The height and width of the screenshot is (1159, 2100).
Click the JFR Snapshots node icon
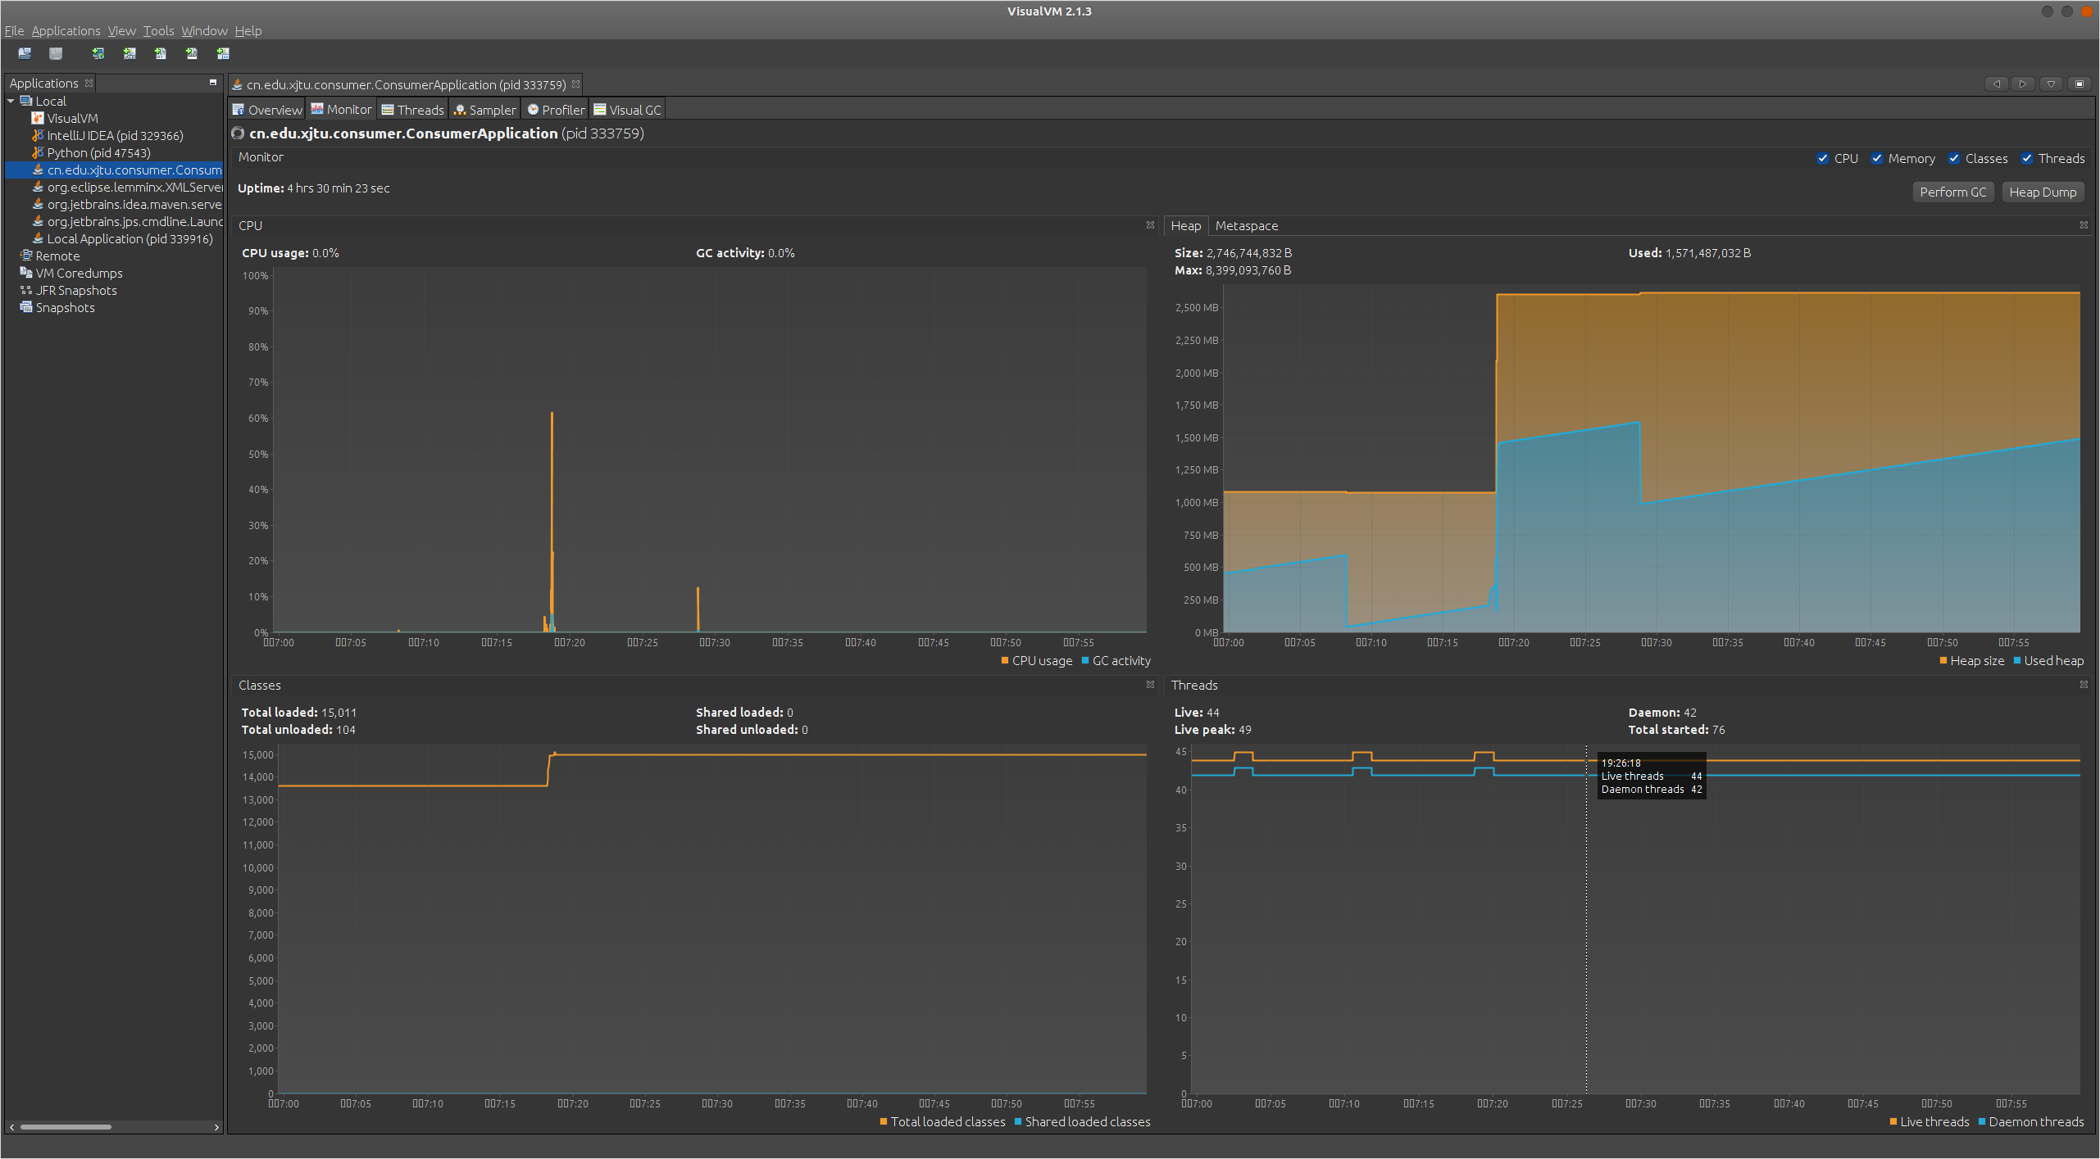(x=26, y=290)
